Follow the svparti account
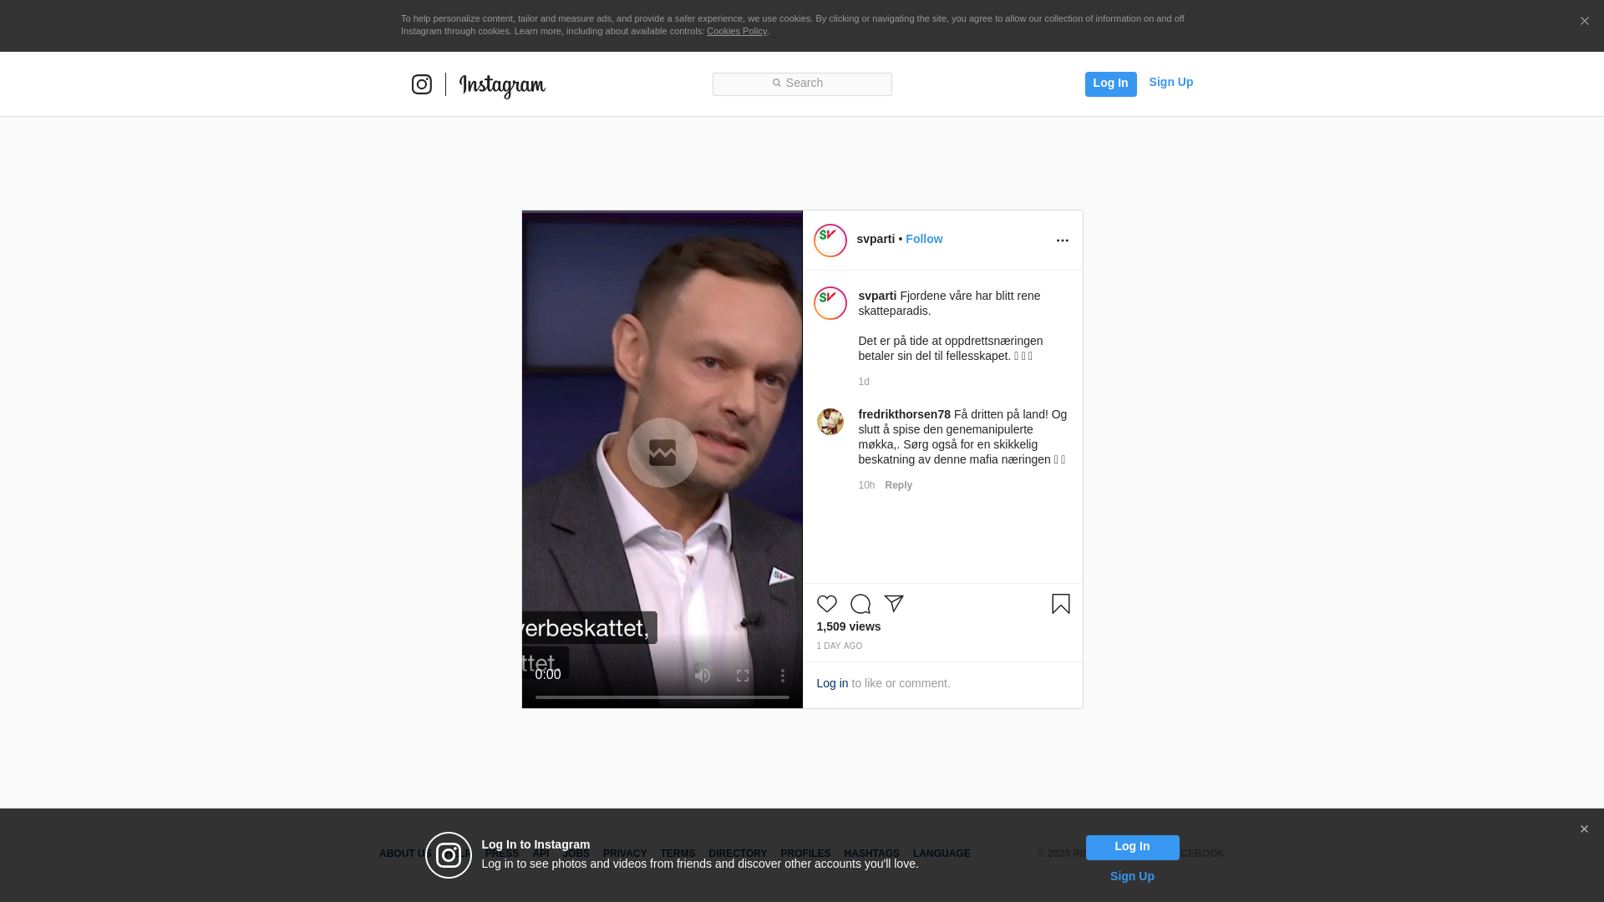This screenshot has height=902, width=1604. click(x=924, y=239)
